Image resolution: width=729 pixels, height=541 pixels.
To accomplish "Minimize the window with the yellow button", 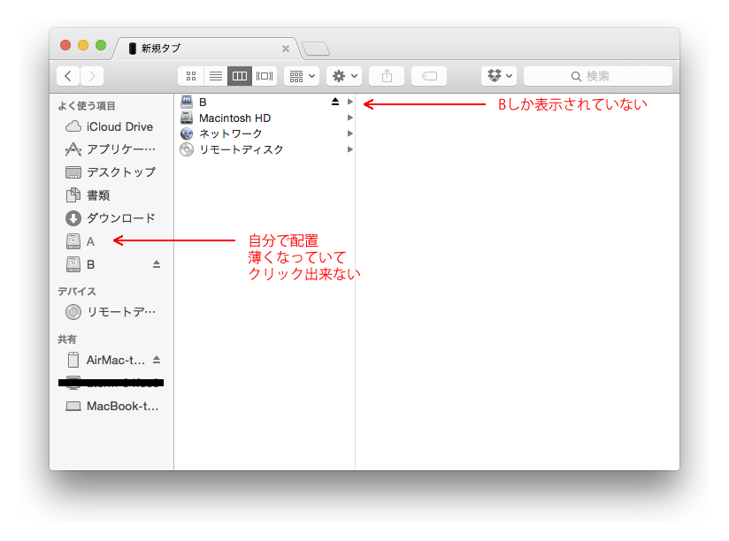I will [x=83, y=45].
